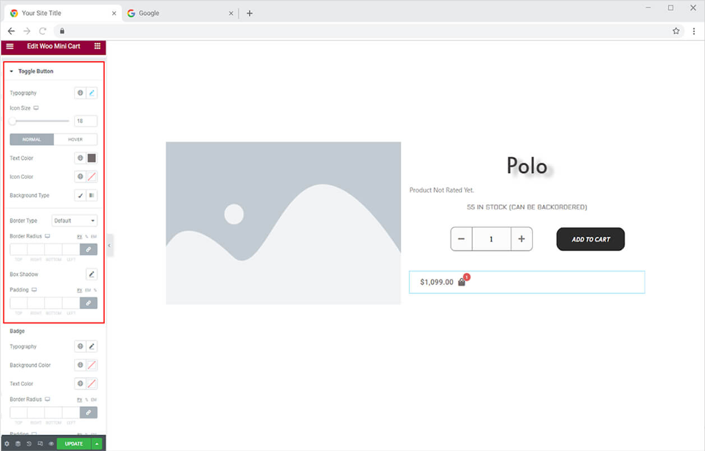Click the globe icon beside Icon Color

(80, 177)
